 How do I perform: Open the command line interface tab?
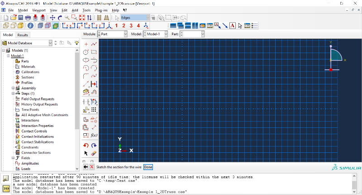6,189
